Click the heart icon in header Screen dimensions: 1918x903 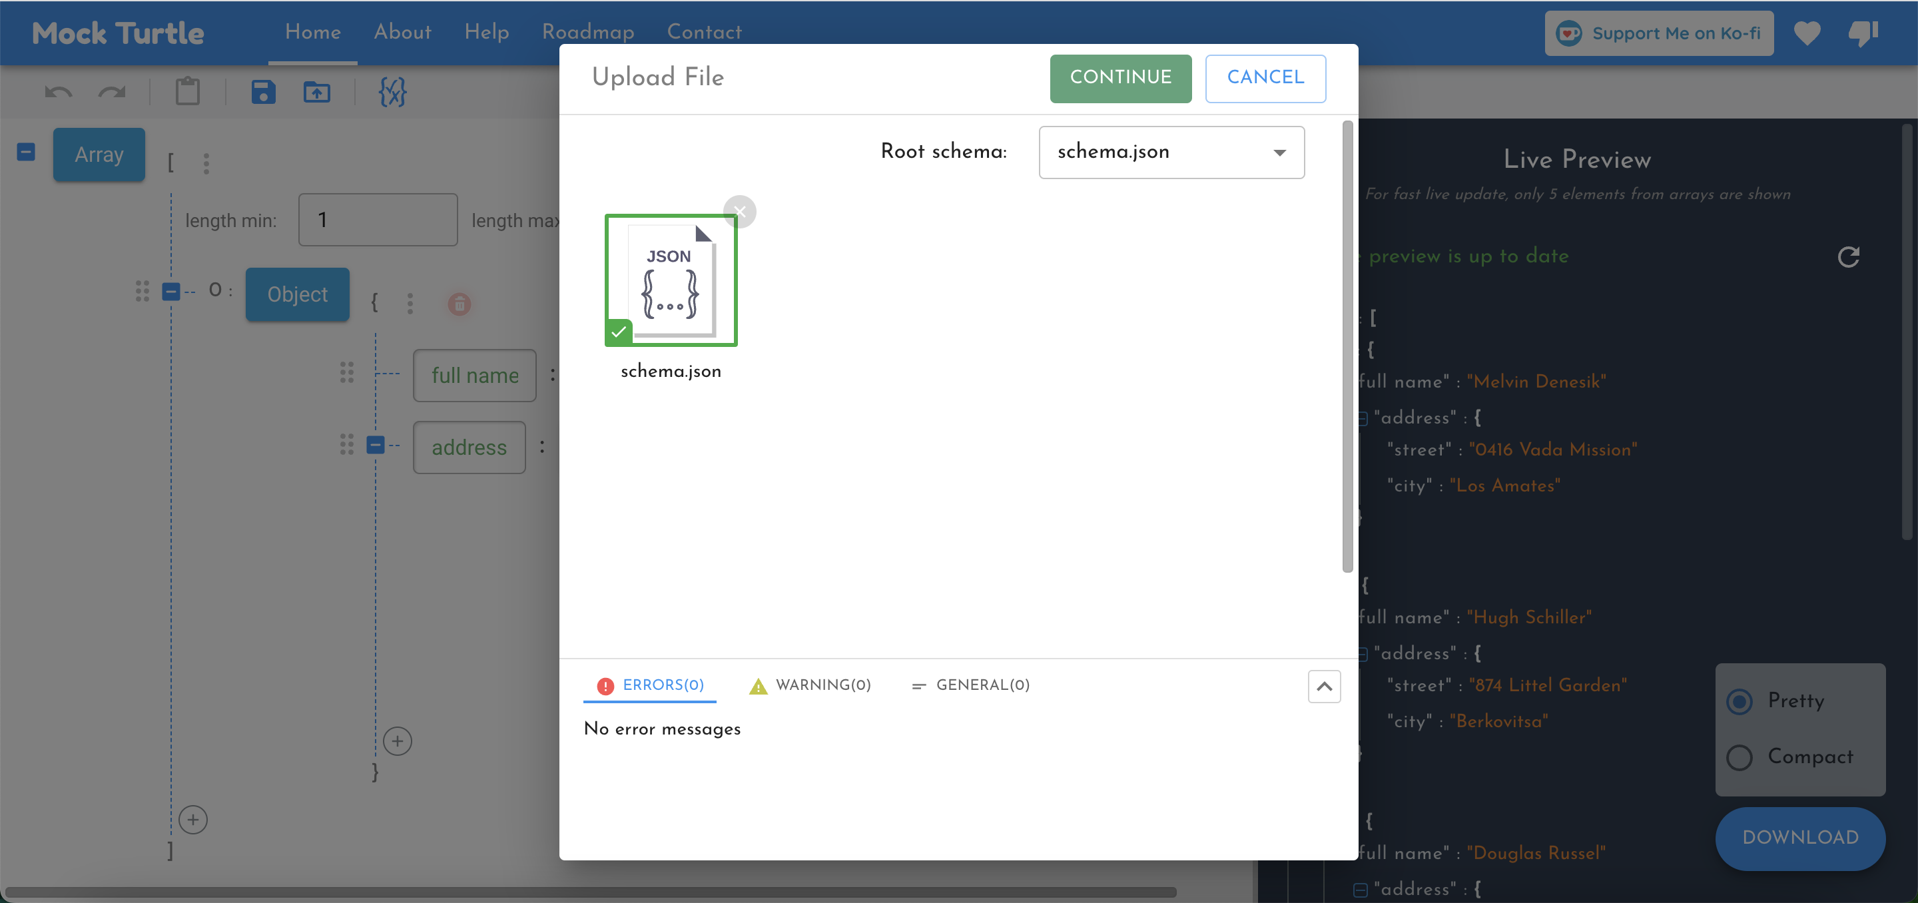1807,33
